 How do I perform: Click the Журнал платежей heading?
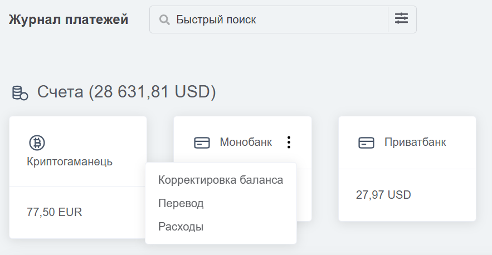pos(69,19)
